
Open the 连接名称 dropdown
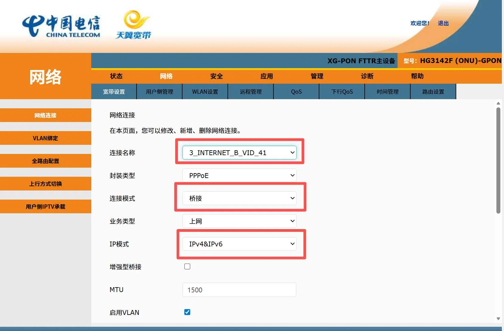239,152
